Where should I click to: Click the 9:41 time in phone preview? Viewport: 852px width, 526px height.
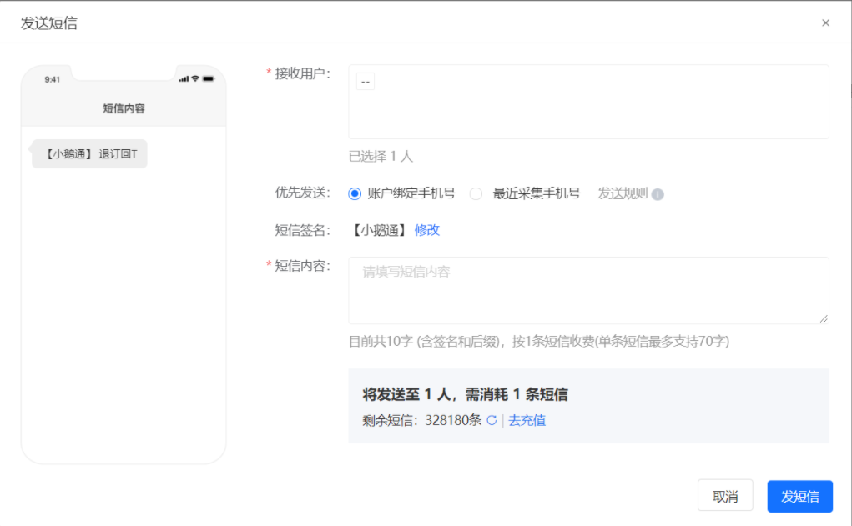(53, 80)
